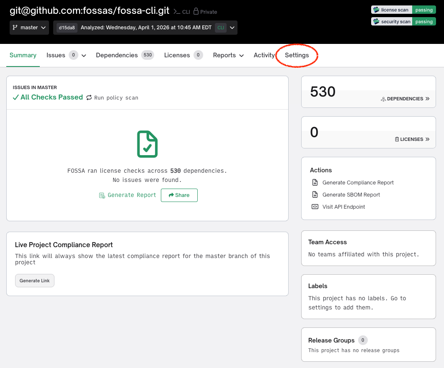Open the Issues tab
444x368 pixels.
pos(56,55)
